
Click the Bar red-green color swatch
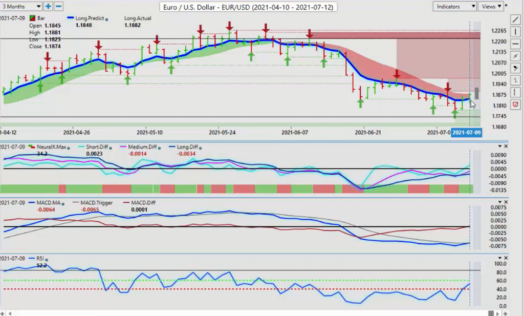click(32, 18)
